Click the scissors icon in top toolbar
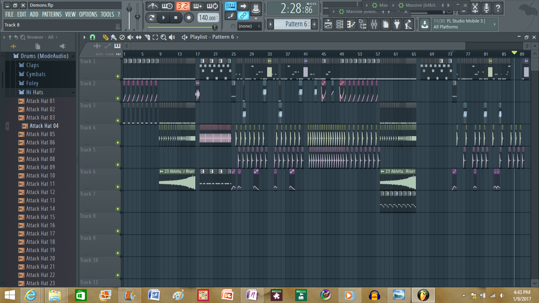 point(475,7)
